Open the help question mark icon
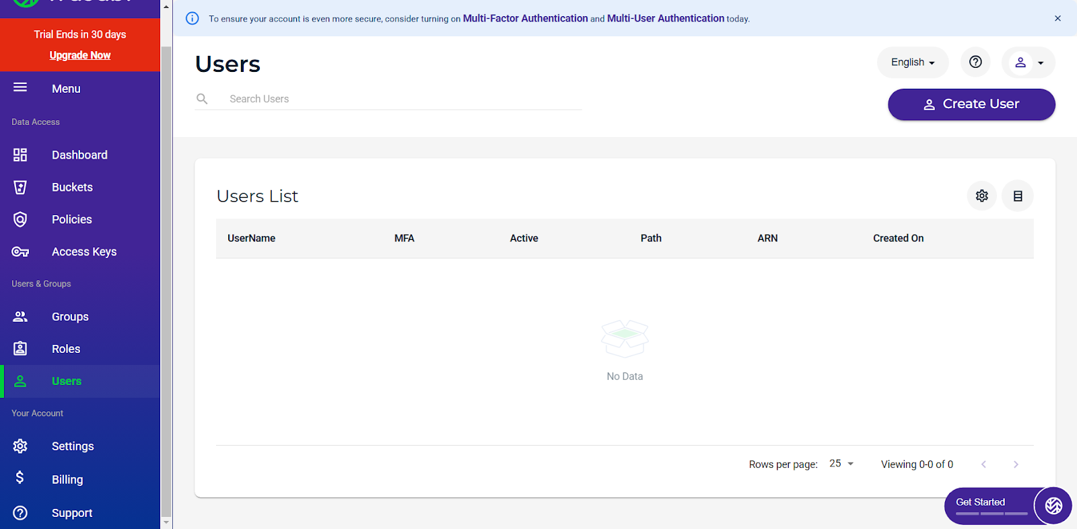Image resolution: width=1077 pixels, height=529 pixels. pyautogui.click(x=975, y=63)
